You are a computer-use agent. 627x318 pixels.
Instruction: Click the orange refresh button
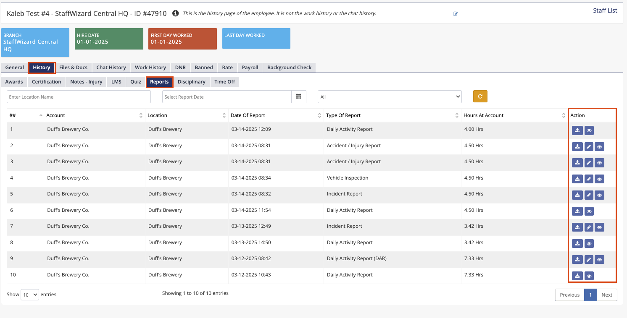tap(480, 96)
